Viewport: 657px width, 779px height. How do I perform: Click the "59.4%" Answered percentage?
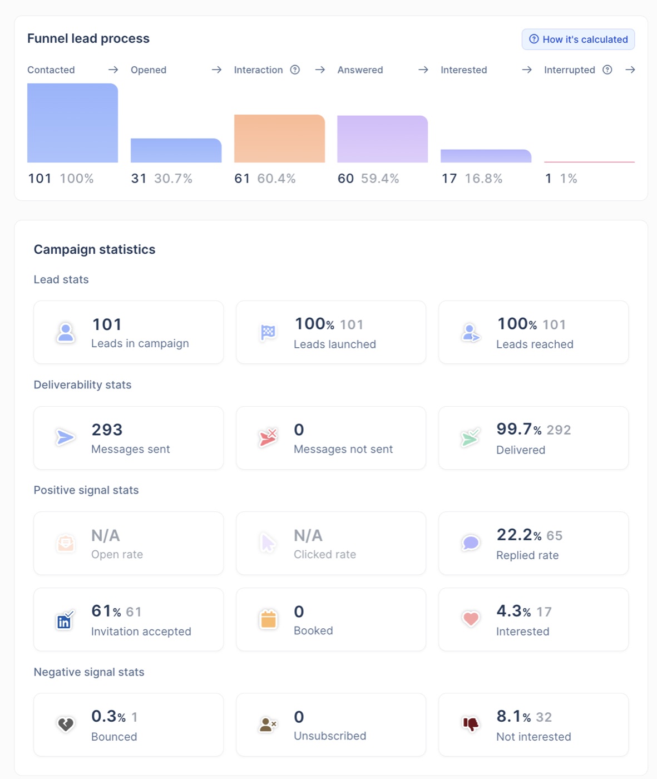point(380,179)
